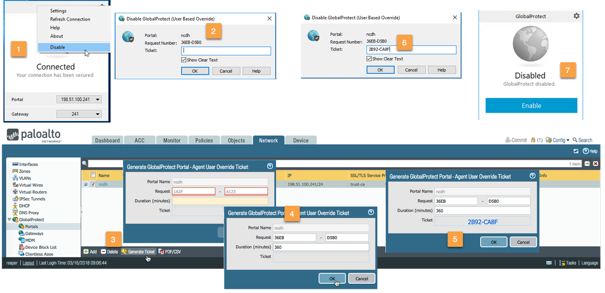Open the Tasks manager in the status bar
The height and width of the screenshot is (293, 605).
(x=568, y=263)
